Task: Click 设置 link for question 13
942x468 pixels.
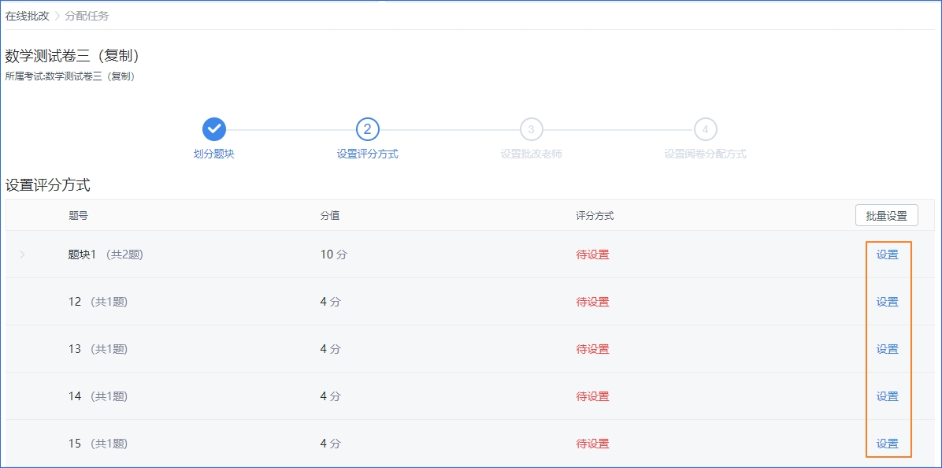Action: pyautogui.click(x=888, y=349)
